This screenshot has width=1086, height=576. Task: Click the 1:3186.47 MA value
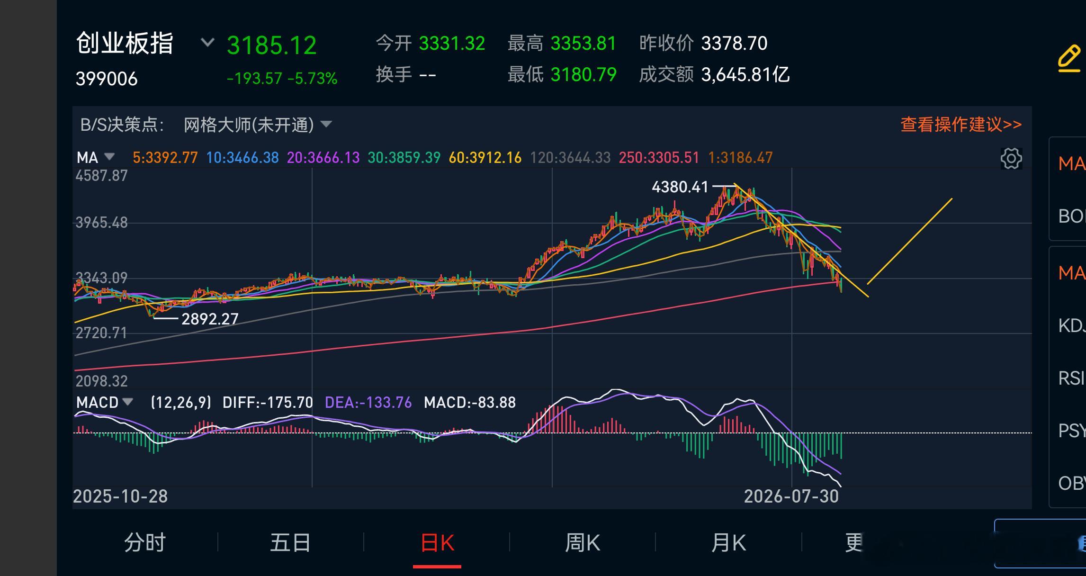click(x=740, y=157)
